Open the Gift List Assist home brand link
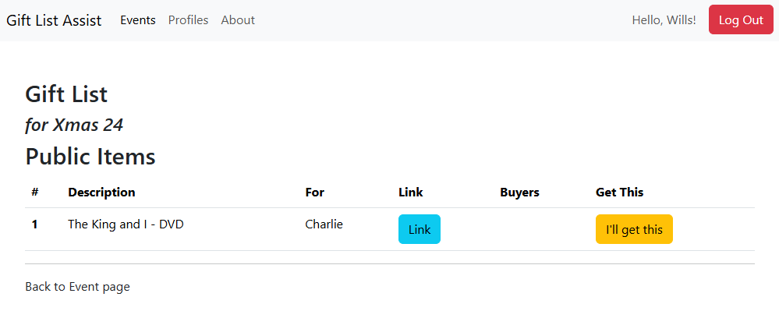Viewport: 779px width, 318px height. point(54,20)
